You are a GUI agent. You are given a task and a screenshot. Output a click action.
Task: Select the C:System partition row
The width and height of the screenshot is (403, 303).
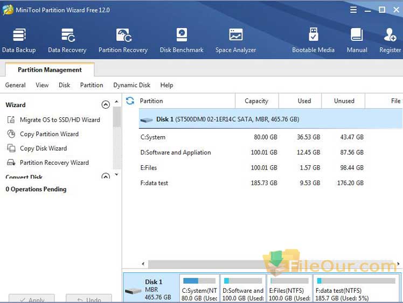pos(270,137)
